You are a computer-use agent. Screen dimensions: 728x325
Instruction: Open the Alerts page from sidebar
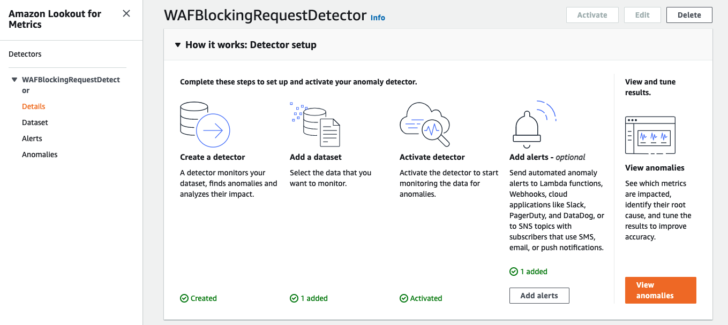click(32, 138)
